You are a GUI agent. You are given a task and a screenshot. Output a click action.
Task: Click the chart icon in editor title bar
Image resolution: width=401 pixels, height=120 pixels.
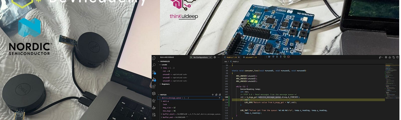(x=390, y=57)
